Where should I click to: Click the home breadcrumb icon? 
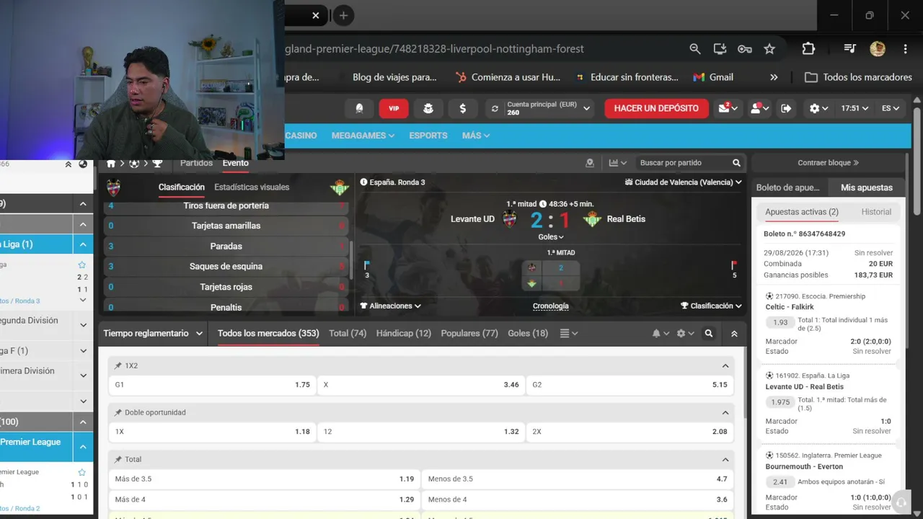pos(111,164)
